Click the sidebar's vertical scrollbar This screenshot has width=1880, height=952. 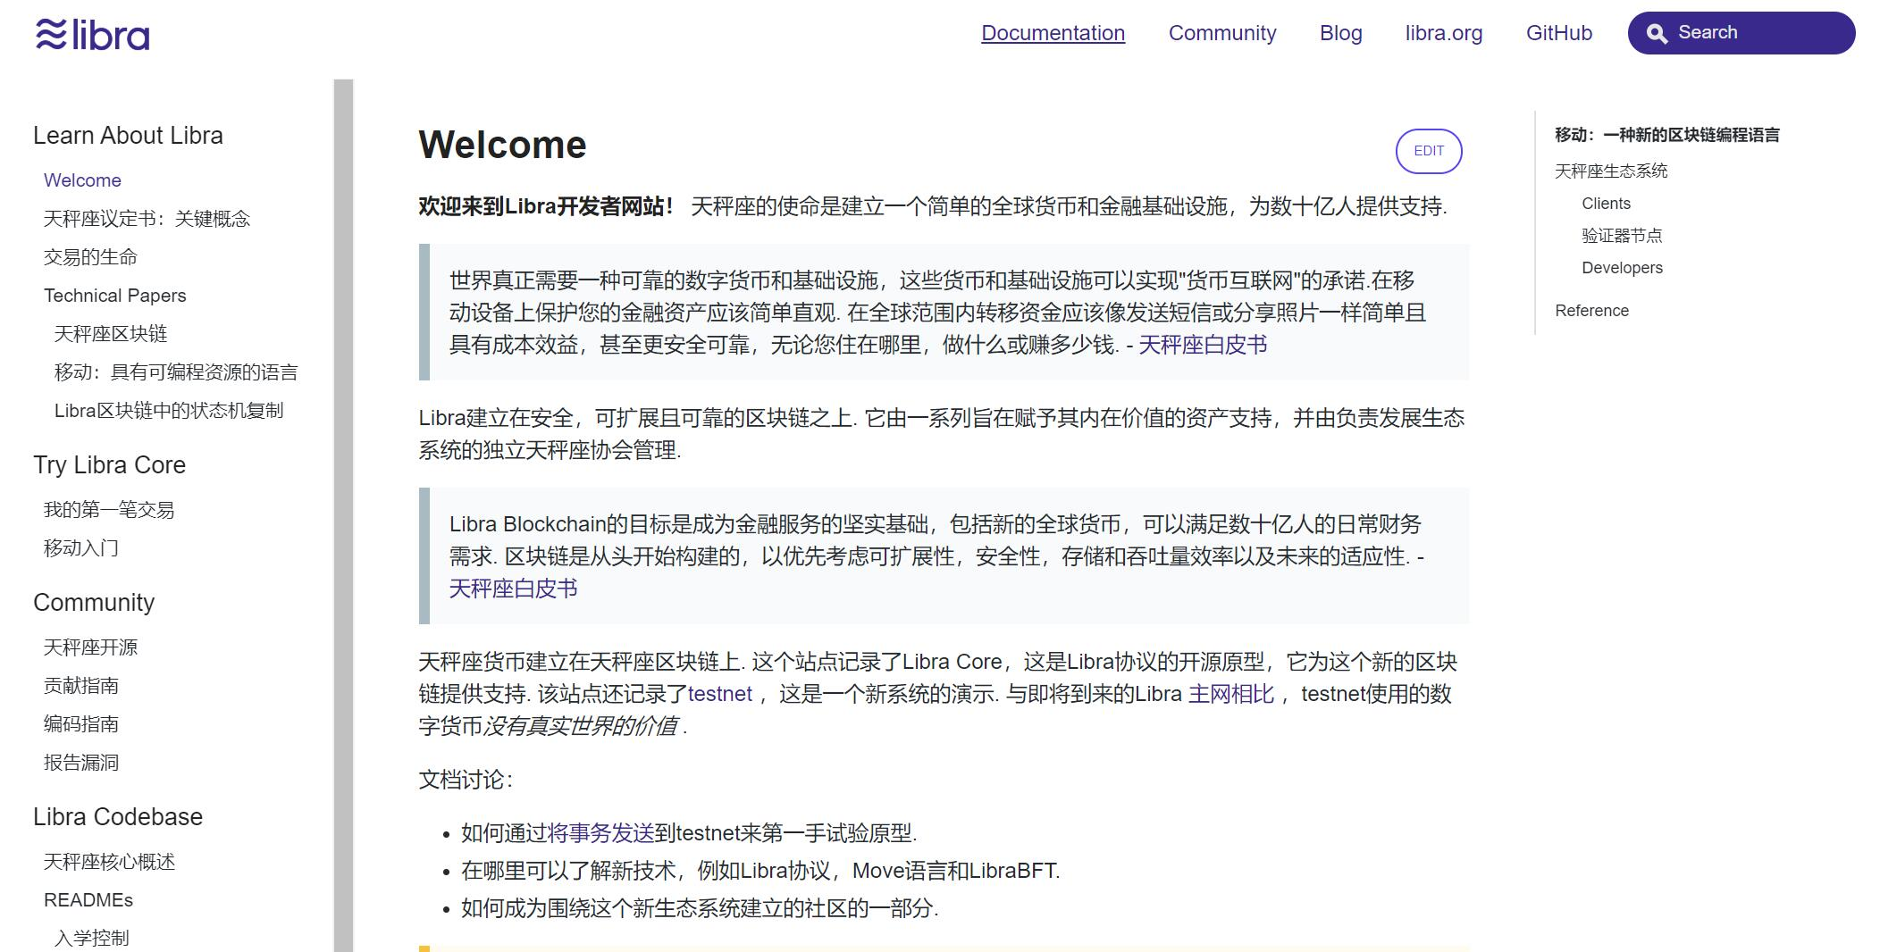343,515
